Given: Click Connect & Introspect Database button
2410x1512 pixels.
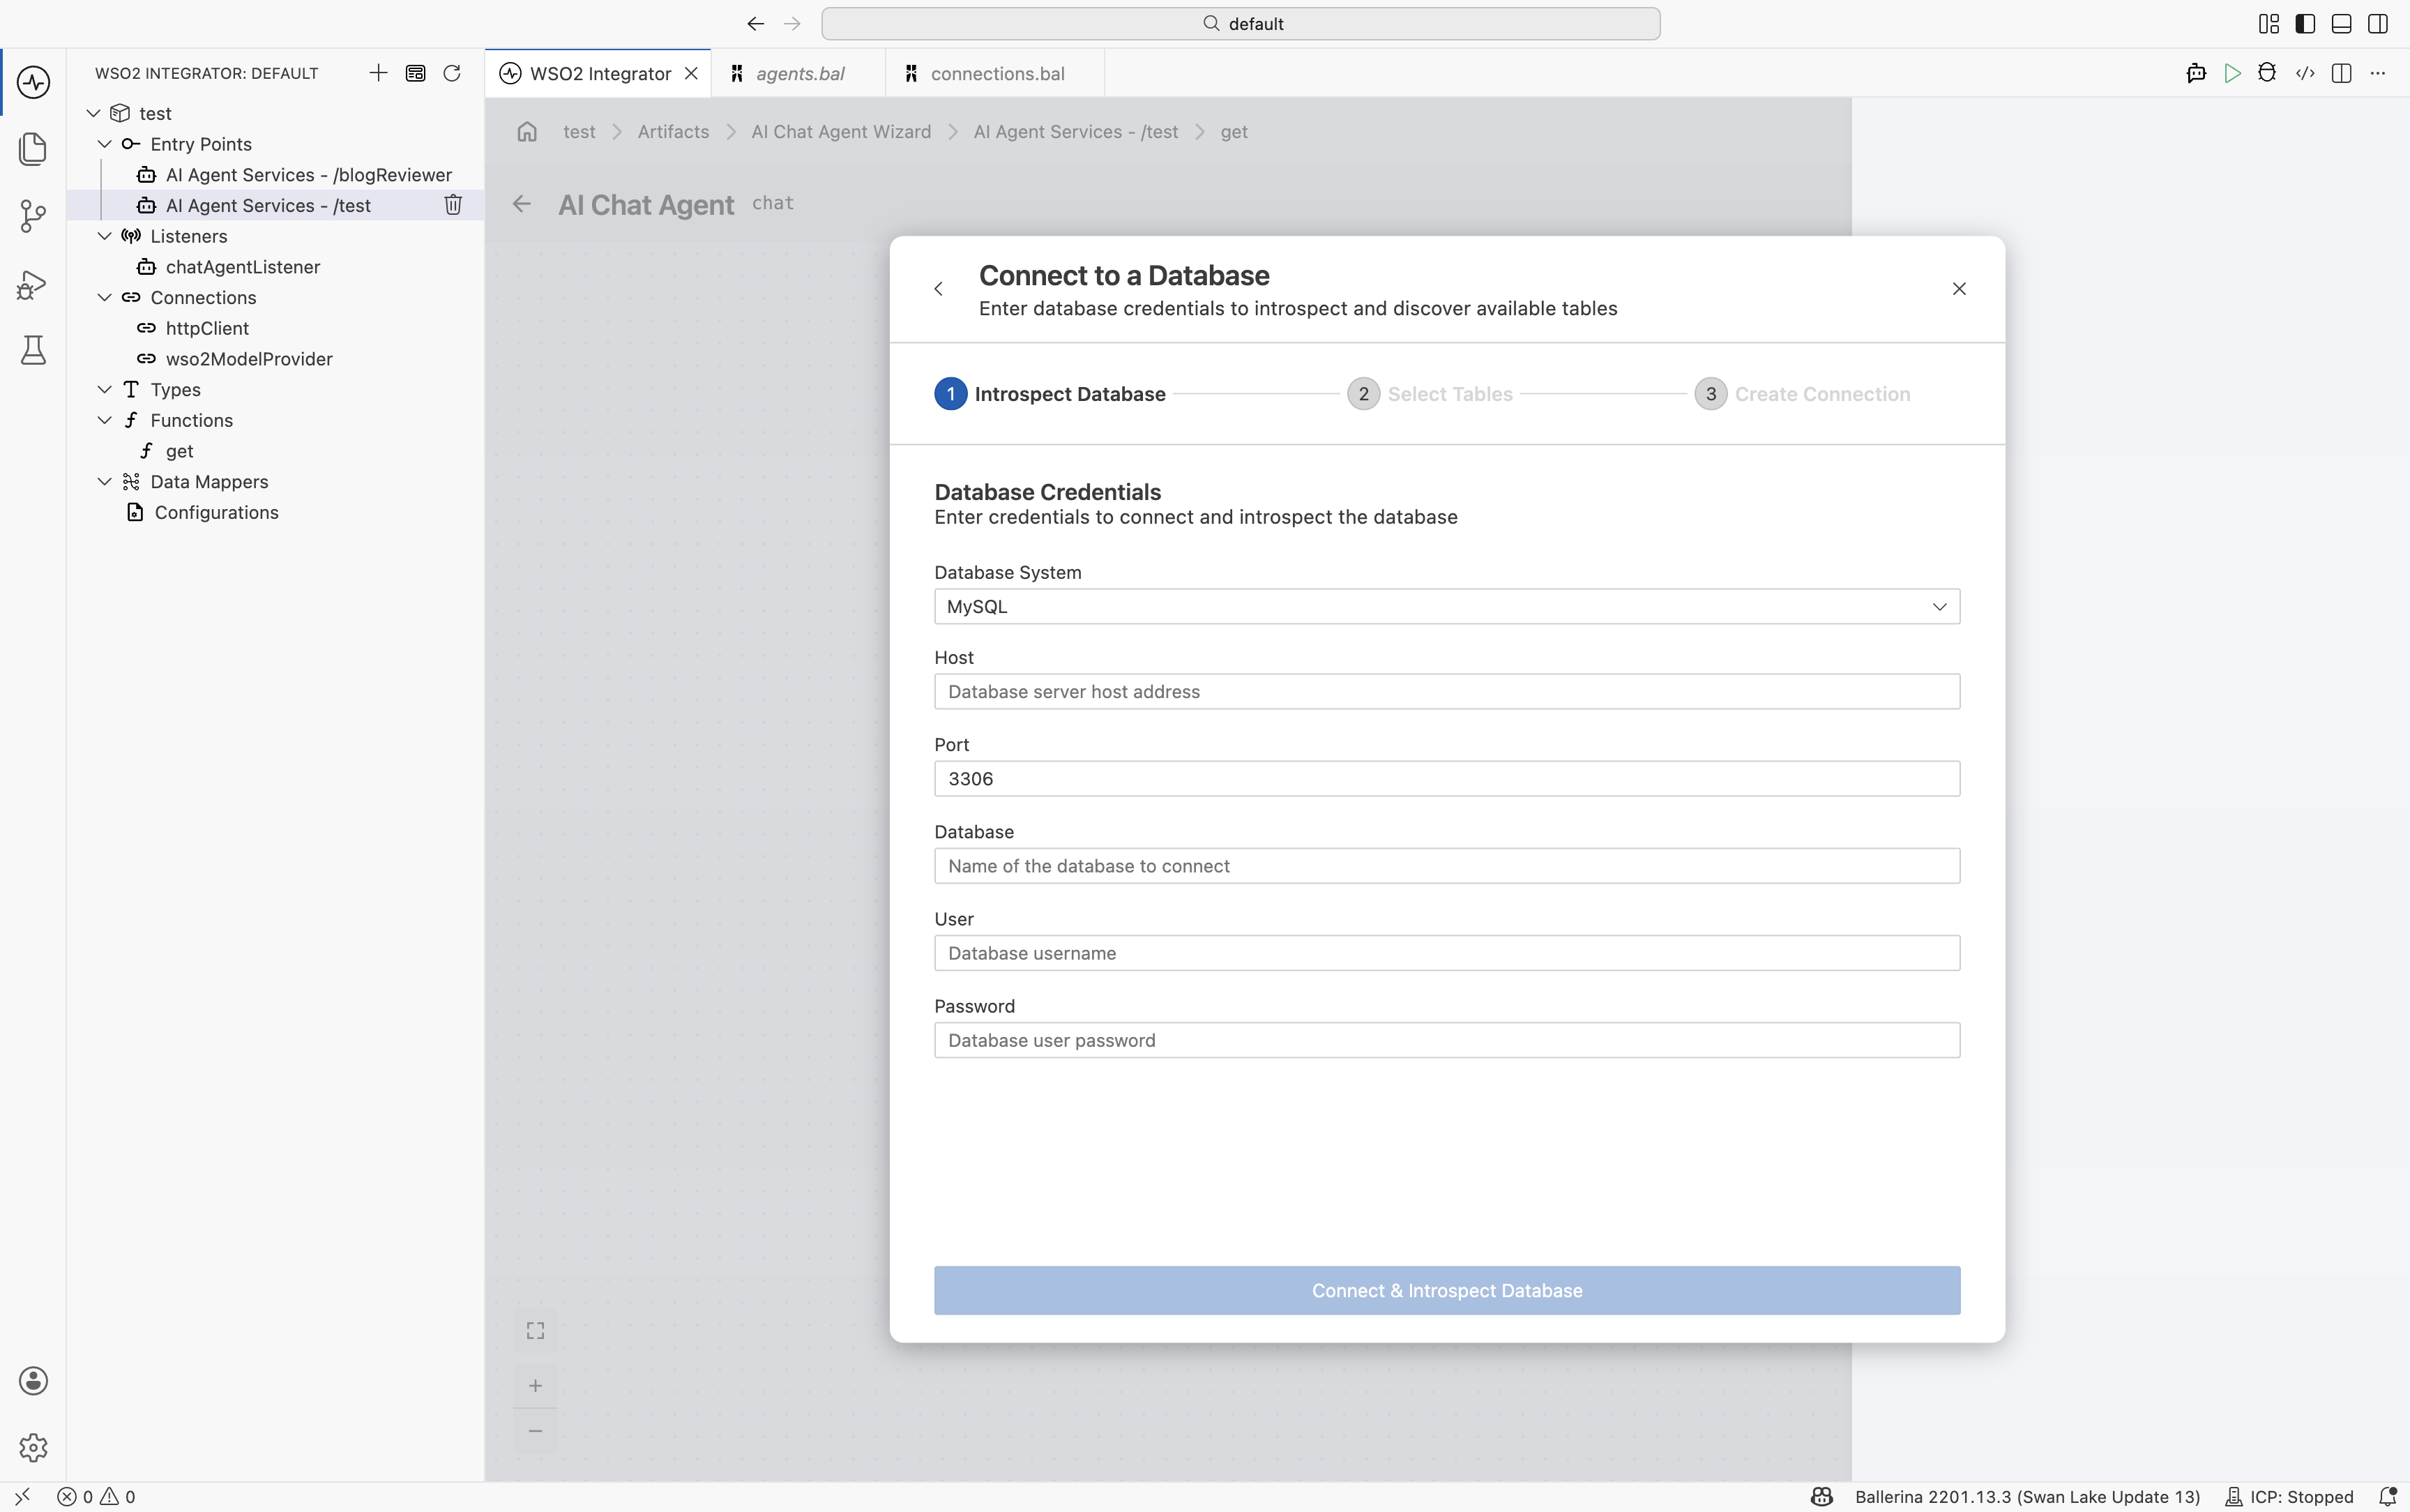Looking at the screenshot, I should point(1446,1291).
